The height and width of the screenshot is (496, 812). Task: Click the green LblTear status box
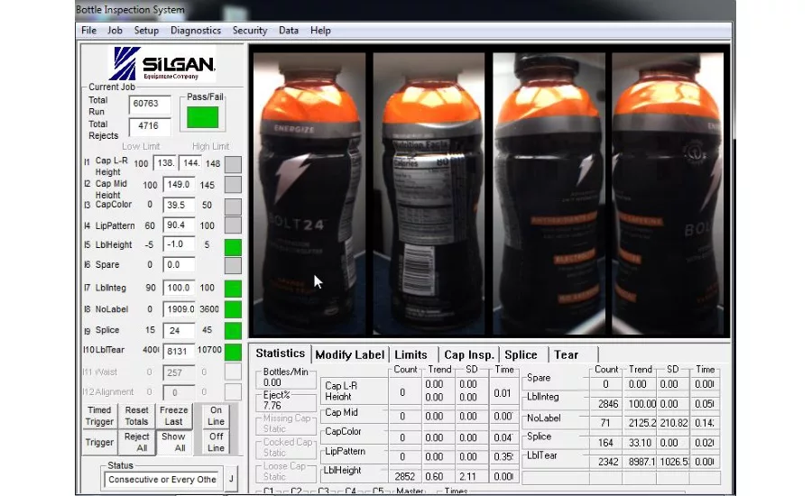click(233, 352)
